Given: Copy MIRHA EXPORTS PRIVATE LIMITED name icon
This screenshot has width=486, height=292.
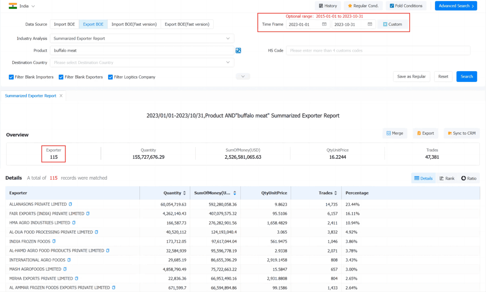Looking at the screenshot, I should point(76,278).
